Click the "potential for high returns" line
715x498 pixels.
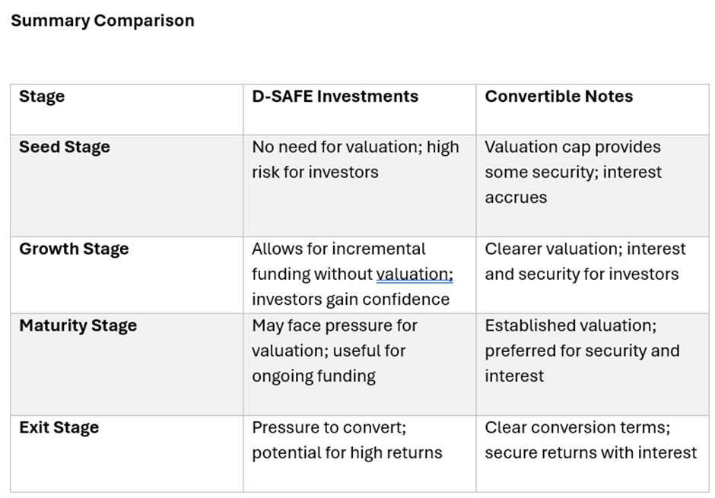[347, 452]
